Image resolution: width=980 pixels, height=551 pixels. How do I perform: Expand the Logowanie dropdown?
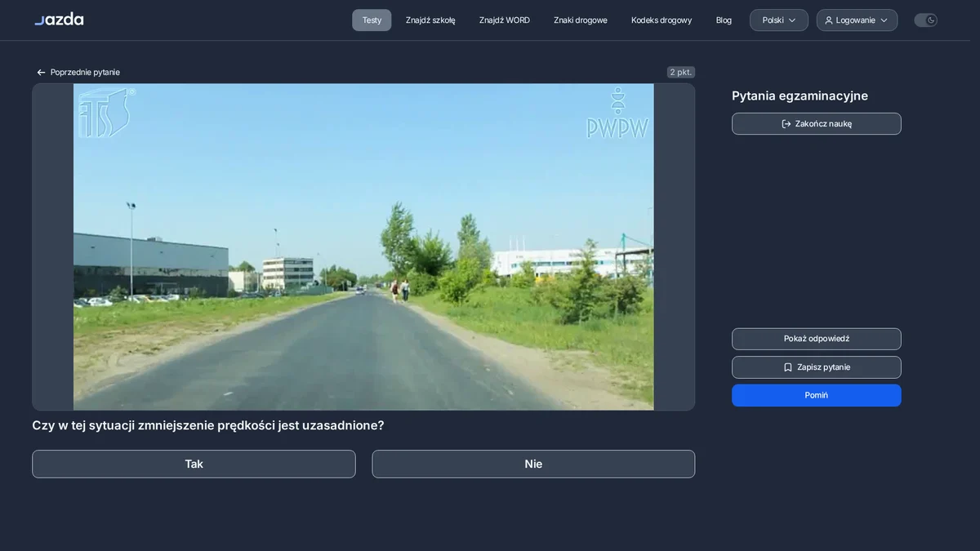857,20
